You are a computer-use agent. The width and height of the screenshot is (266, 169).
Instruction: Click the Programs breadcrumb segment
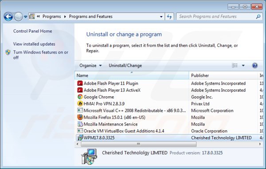(x=51, y=16)
